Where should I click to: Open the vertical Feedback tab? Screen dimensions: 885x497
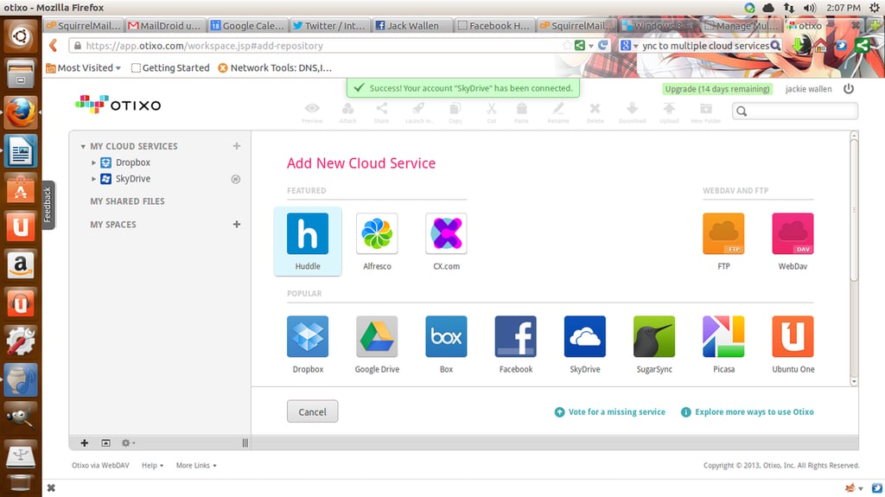pos(48,205)
